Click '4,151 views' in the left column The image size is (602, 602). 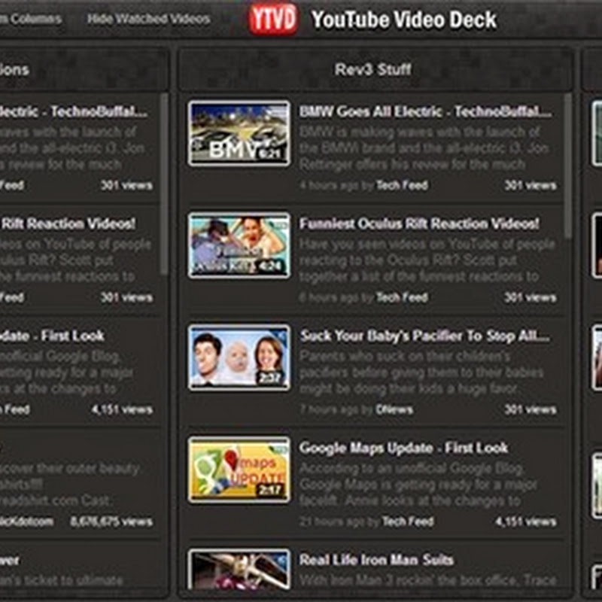click(x=122, y=409)
